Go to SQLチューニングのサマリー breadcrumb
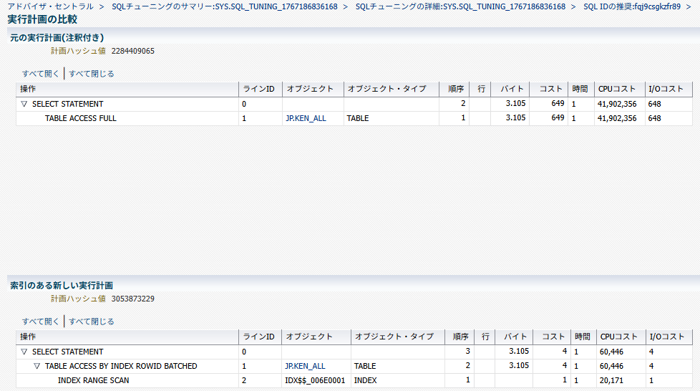 tap(224, 6)
